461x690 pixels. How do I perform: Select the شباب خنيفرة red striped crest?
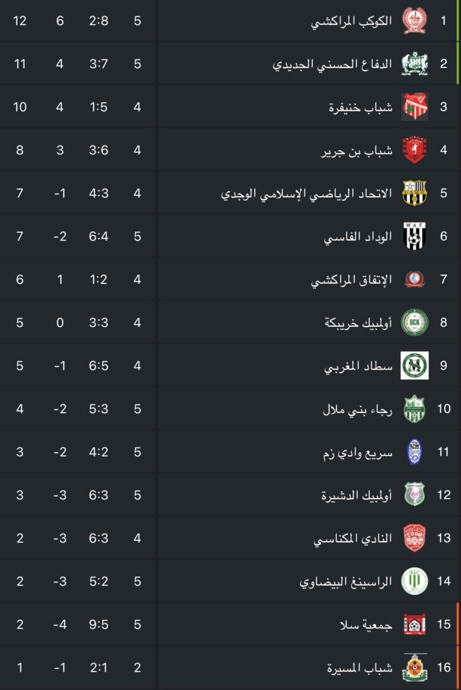point(415,107)
